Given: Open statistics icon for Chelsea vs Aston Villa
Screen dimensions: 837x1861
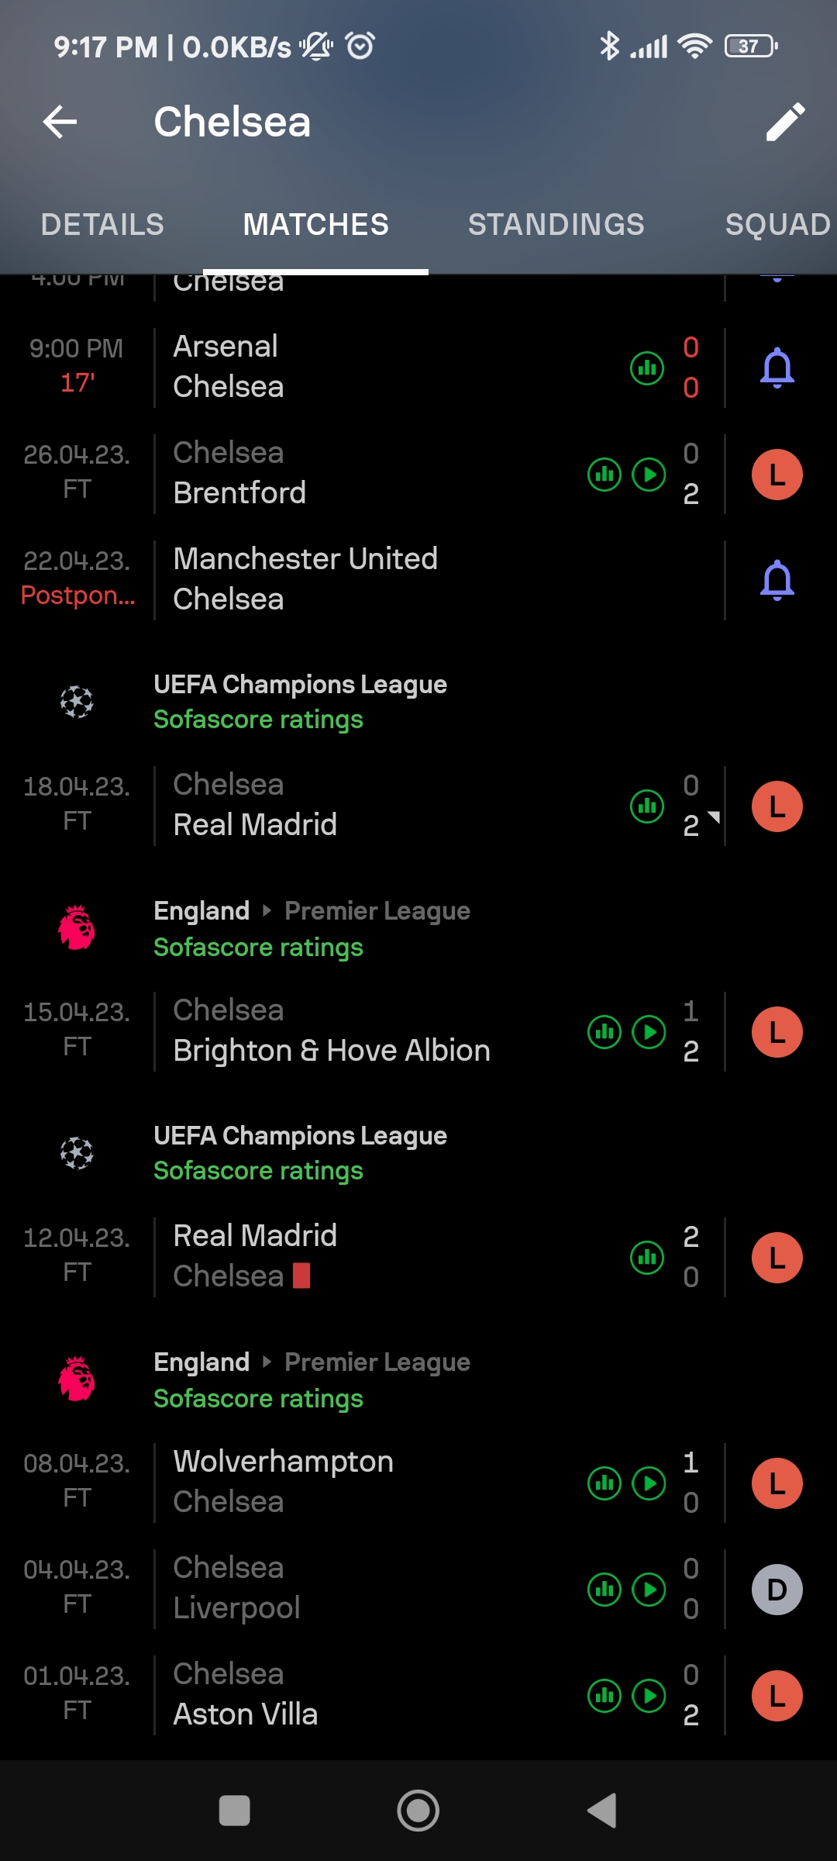Looking at the screenshot, I should click(x=604, y=1696).
